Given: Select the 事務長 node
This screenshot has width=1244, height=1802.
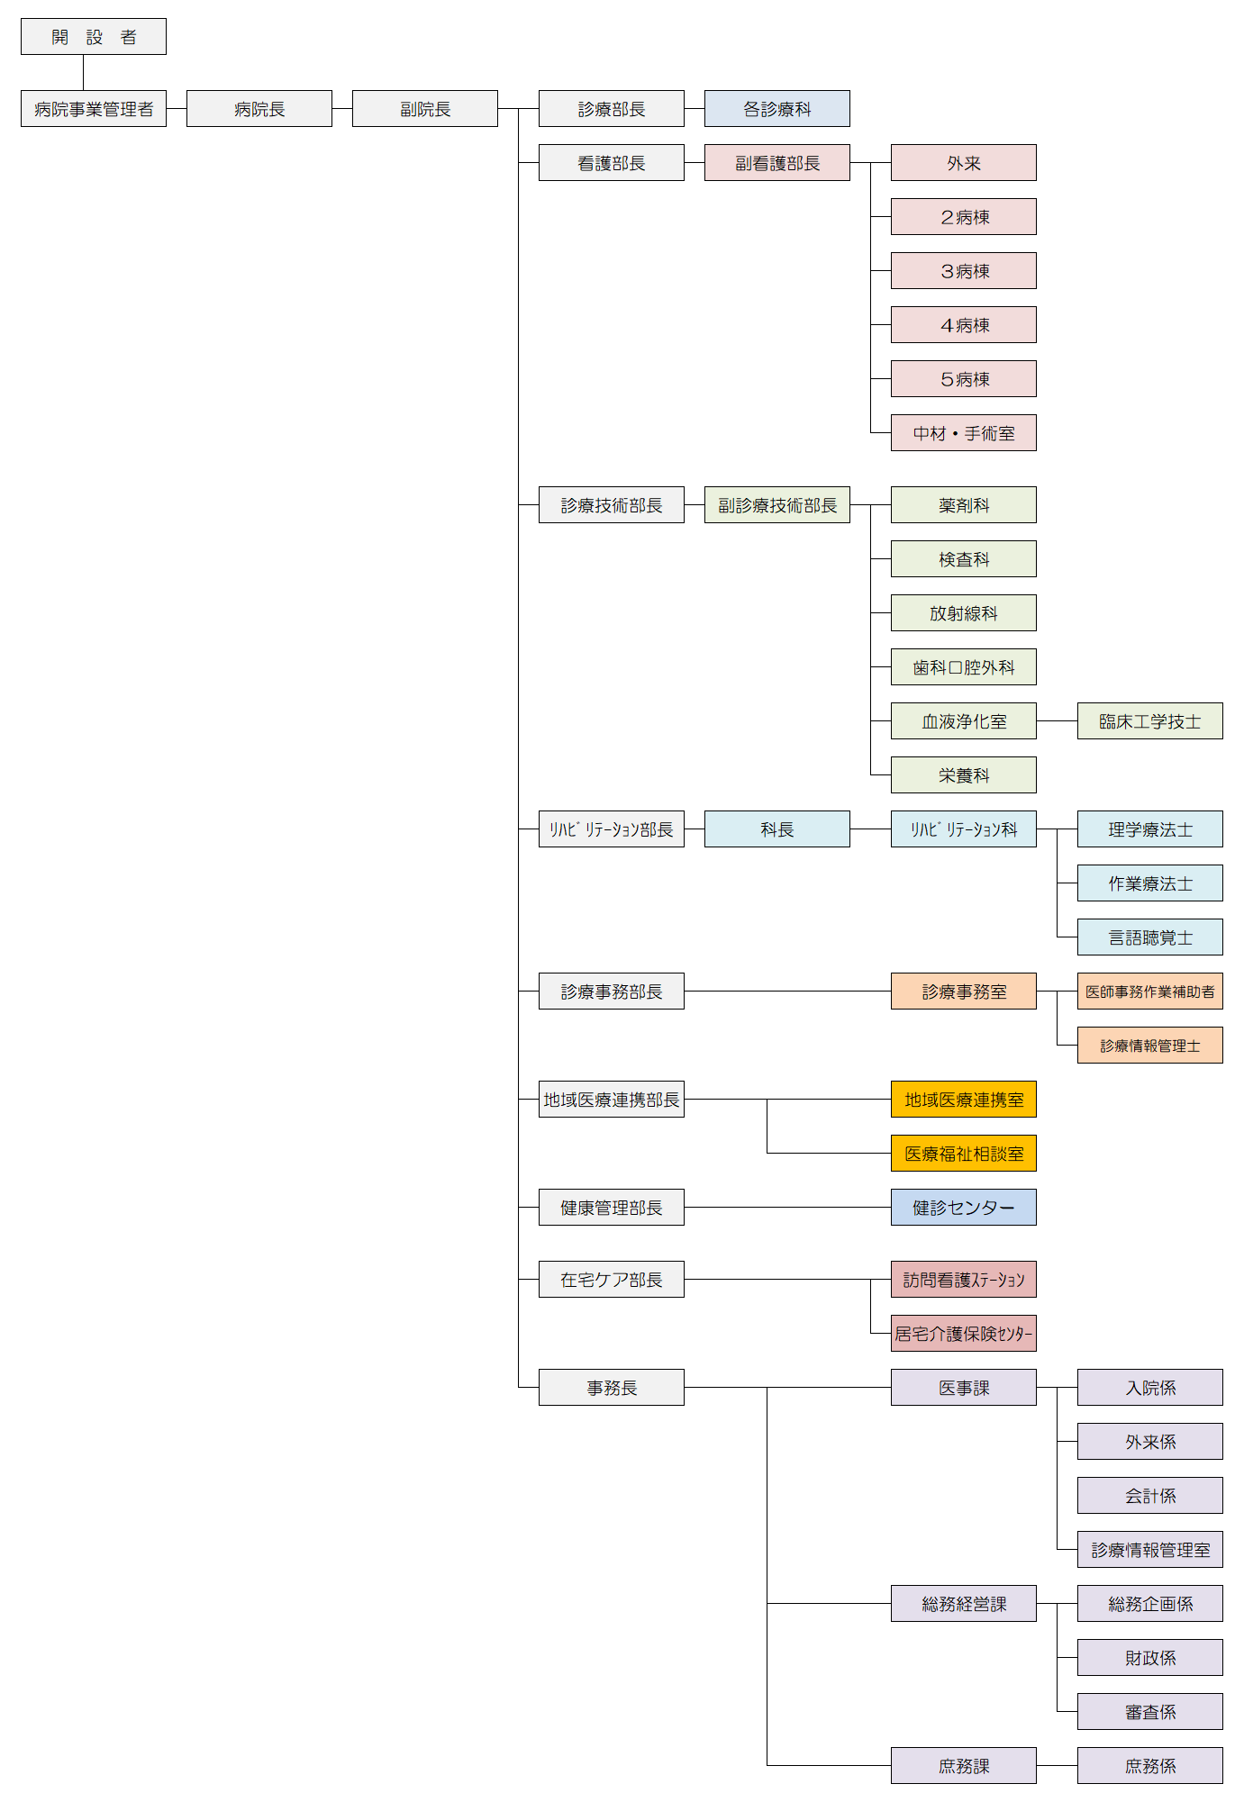Looking at the screenshot, I should pos(612,1388).
